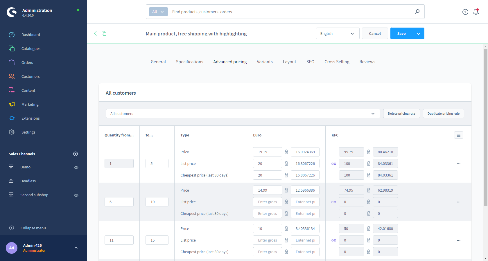This screenshot has width=488, height=261.
Task: Open the English language dropdown
Action: [338, 33]
